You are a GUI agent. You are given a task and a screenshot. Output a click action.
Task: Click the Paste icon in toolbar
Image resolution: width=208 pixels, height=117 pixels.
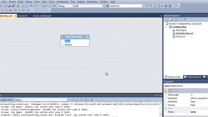click(x=26, y=6)
